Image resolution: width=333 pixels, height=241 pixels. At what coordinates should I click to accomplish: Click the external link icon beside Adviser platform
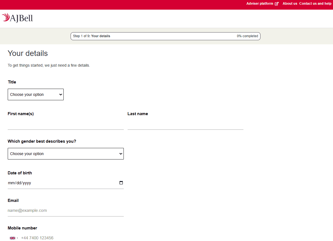(x=276, y=4)
